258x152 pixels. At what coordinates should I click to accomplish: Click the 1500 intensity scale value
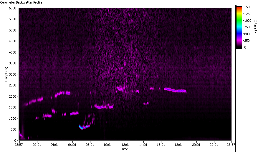[248, 7]
